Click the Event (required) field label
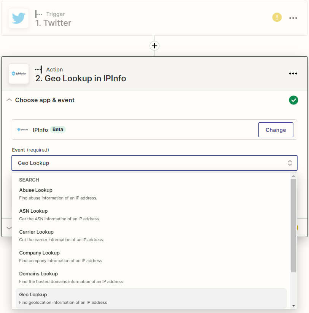 tap(30, 150)
